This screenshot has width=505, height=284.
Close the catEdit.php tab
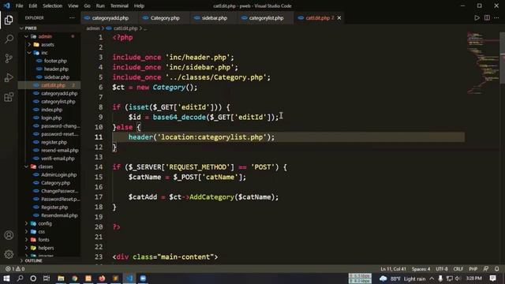tap(339, 18)
